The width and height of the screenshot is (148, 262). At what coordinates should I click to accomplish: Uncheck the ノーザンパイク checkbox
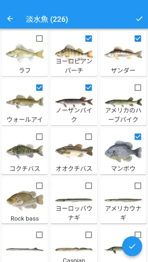[x=89, y=88]
